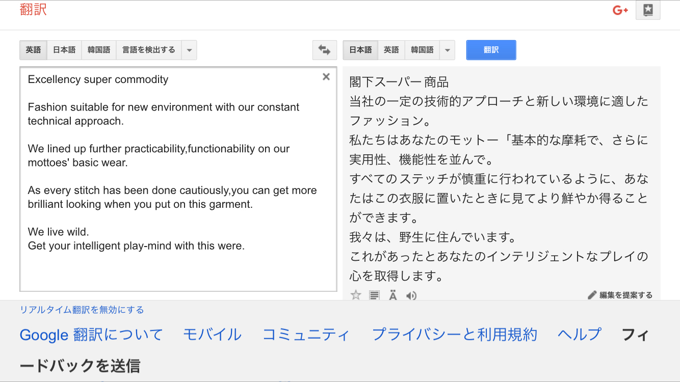Choose 言語を検出する for source
Image resolution: width=680 pixels, height=382 pixels.
coord(149,50)
